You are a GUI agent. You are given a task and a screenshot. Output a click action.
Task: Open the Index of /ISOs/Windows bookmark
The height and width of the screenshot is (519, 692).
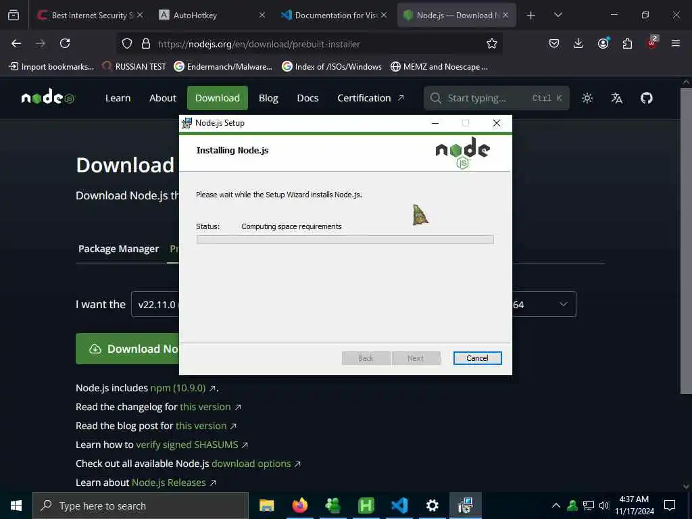332,67
